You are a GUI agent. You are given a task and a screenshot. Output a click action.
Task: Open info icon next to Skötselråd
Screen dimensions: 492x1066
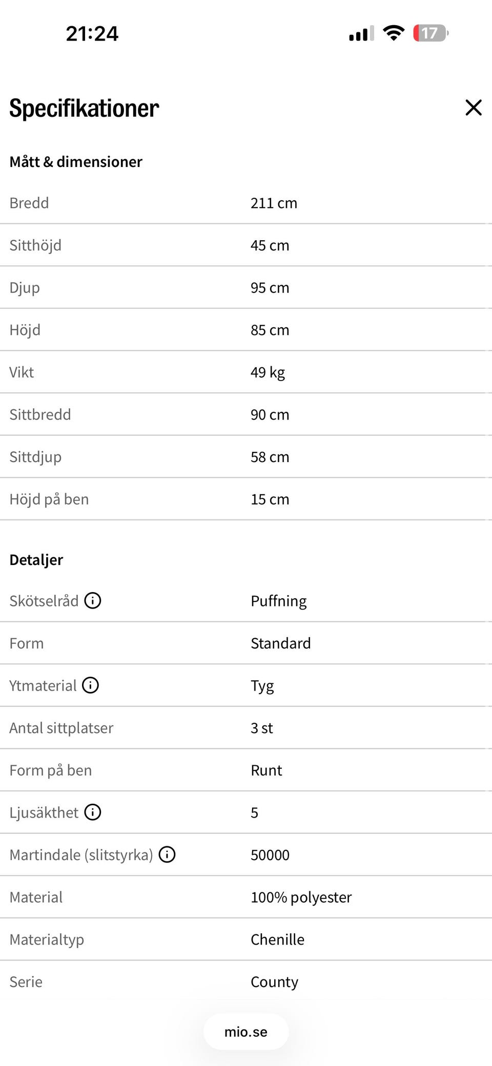point(93,600)
